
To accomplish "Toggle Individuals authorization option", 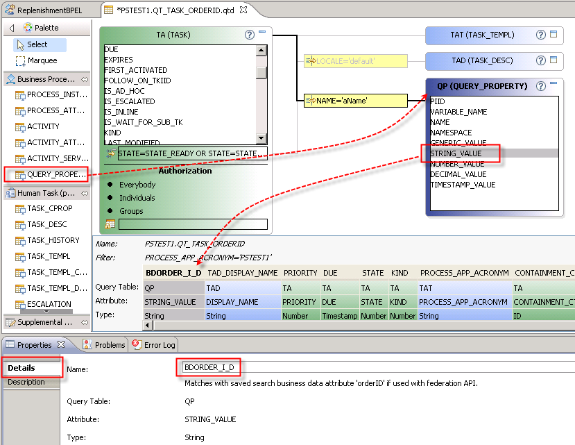I will coord(137,198).
